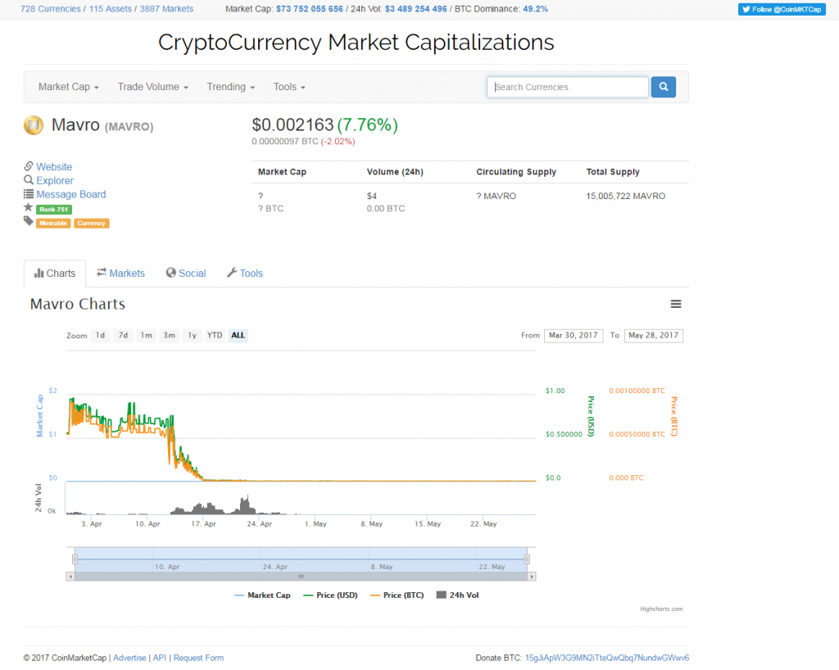Hide the 24h Vol legend series

pos(457,595)
